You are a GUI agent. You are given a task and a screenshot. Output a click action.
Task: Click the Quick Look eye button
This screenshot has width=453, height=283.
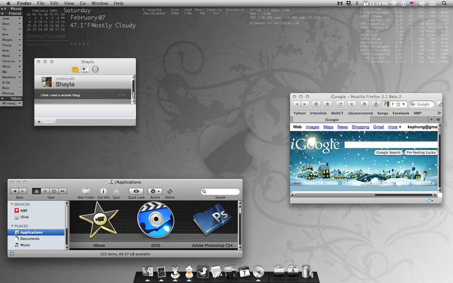[x=136, y=191]
